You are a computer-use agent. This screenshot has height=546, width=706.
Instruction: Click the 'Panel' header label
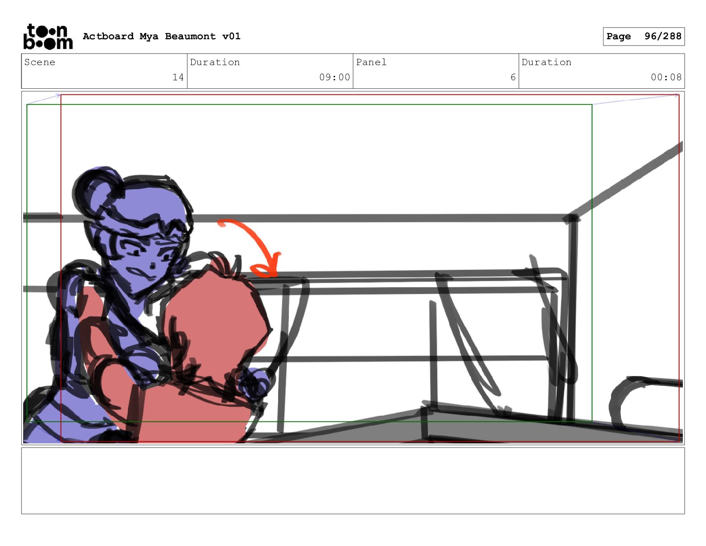[x=371, y=62]
